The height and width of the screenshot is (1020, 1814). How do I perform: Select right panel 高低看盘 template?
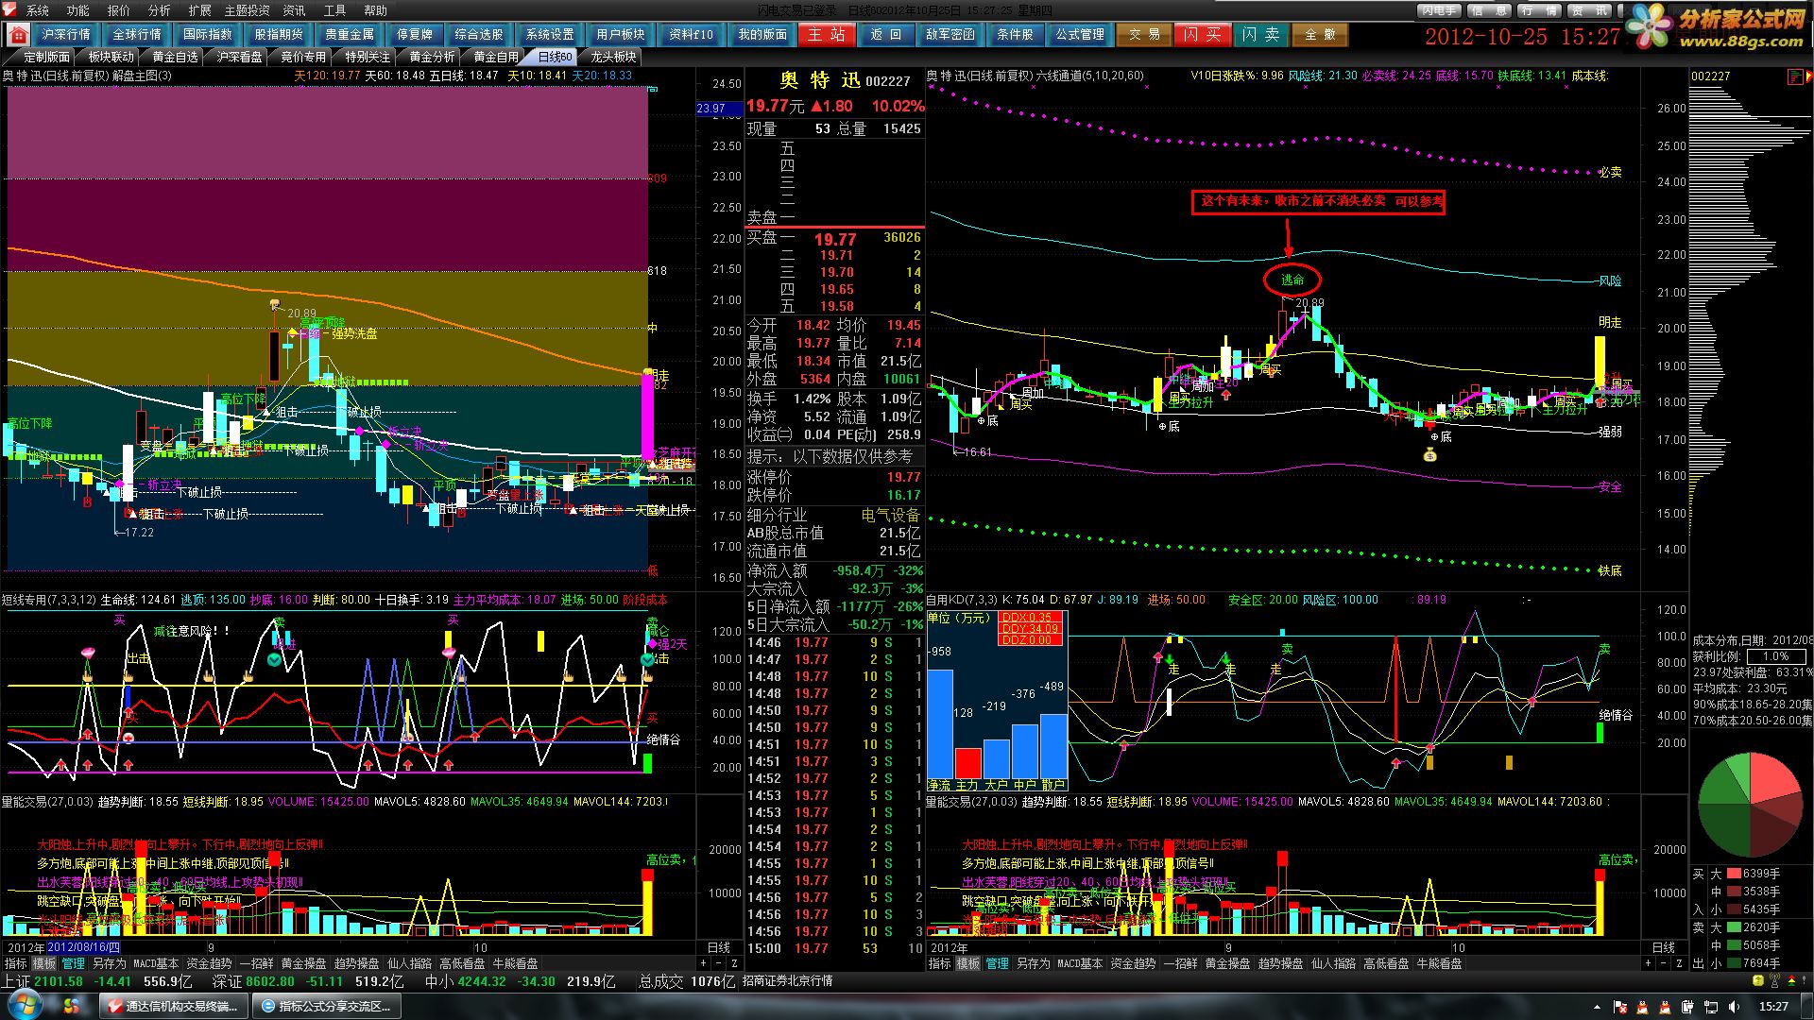[x=1386, y=963]
